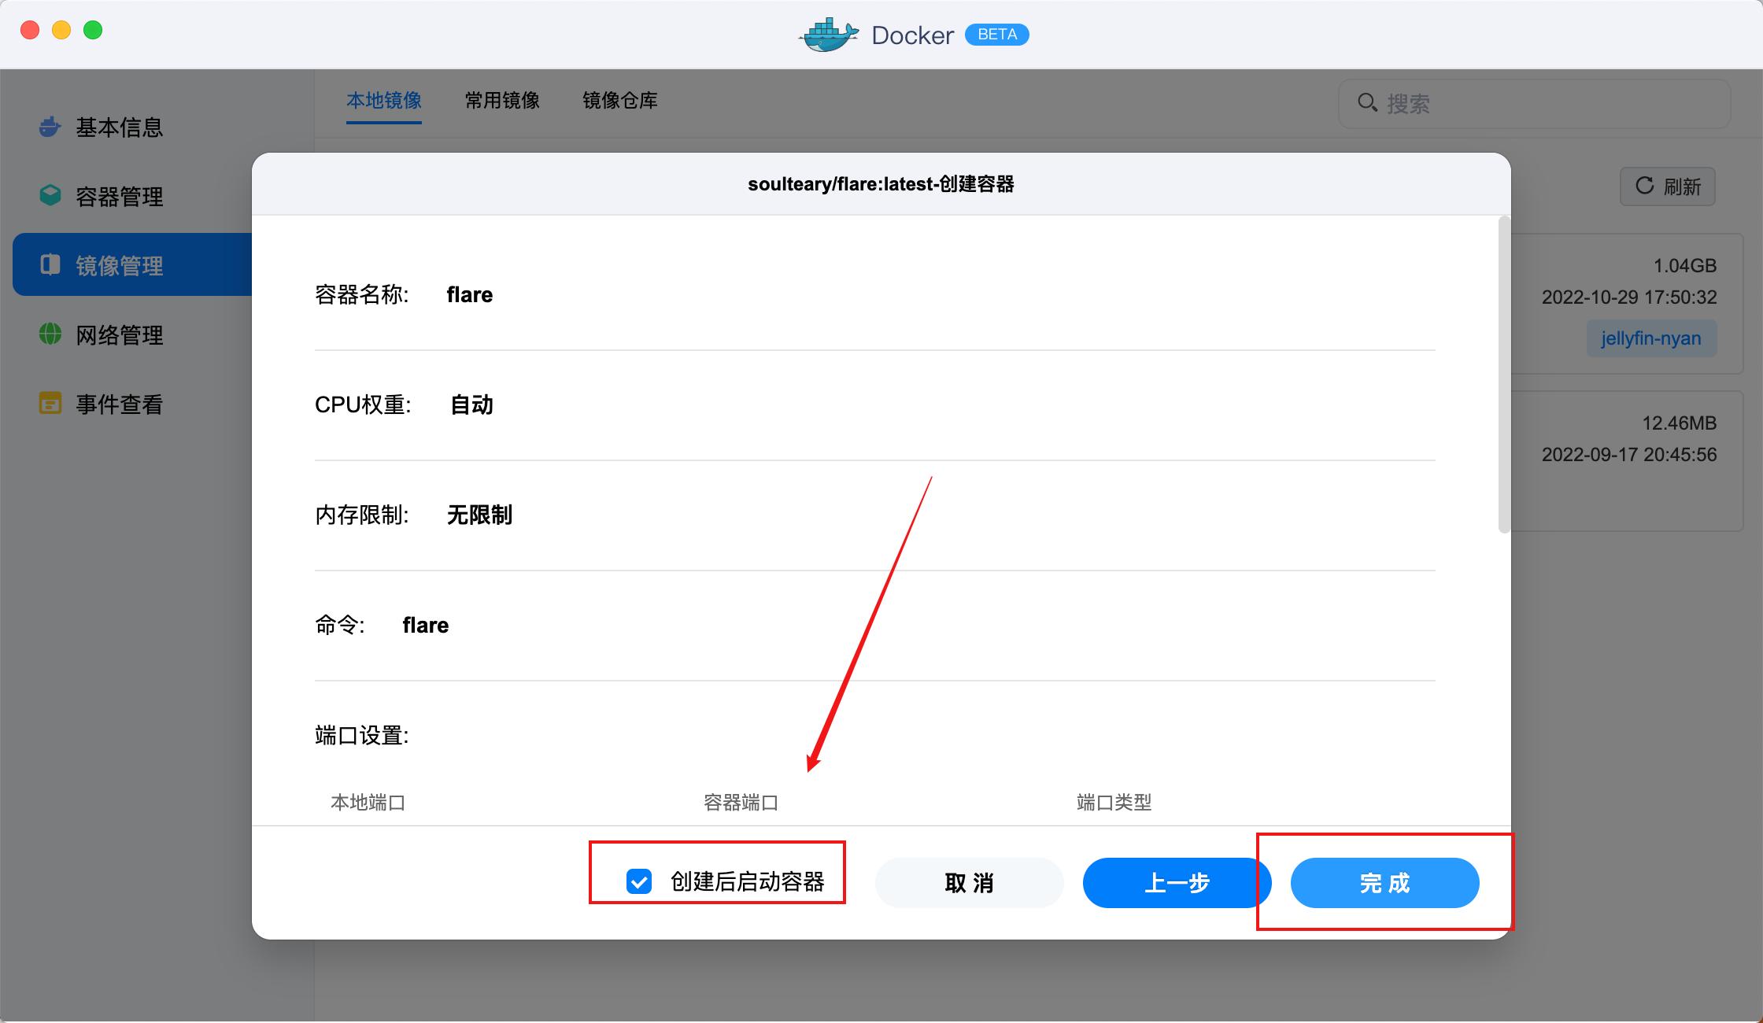Click the 完成 button to finish
Viewport: 1763px width, 1023px height.
click(1384, 883)
